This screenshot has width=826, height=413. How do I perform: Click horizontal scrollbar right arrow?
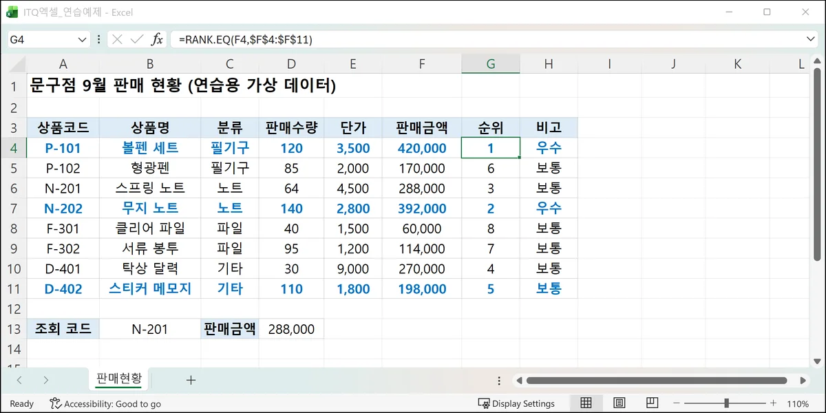803,380
